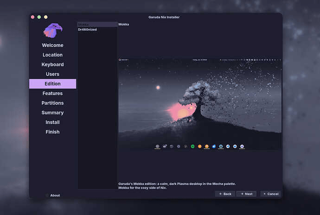Select the Dr460nized edition in the list
This screenshot has height=215, width=320.
pos(97,30)
